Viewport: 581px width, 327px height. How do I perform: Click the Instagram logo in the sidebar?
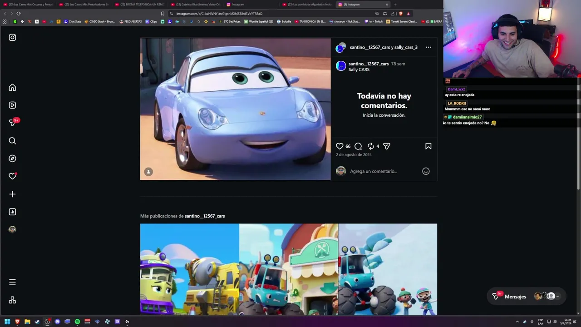12,37
